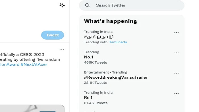The height and width of the screenshot is (112, 199).
Task: Open more options for Rs 1 trend
Action: pyautogui.click(x=177, y=93)
